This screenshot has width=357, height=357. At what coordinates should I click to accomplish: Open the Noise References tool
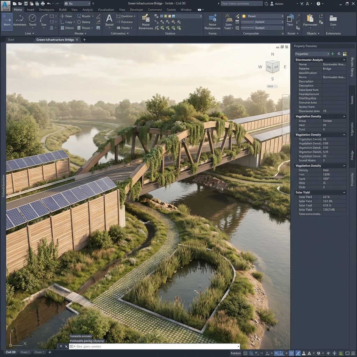click(x=212, y=18)
